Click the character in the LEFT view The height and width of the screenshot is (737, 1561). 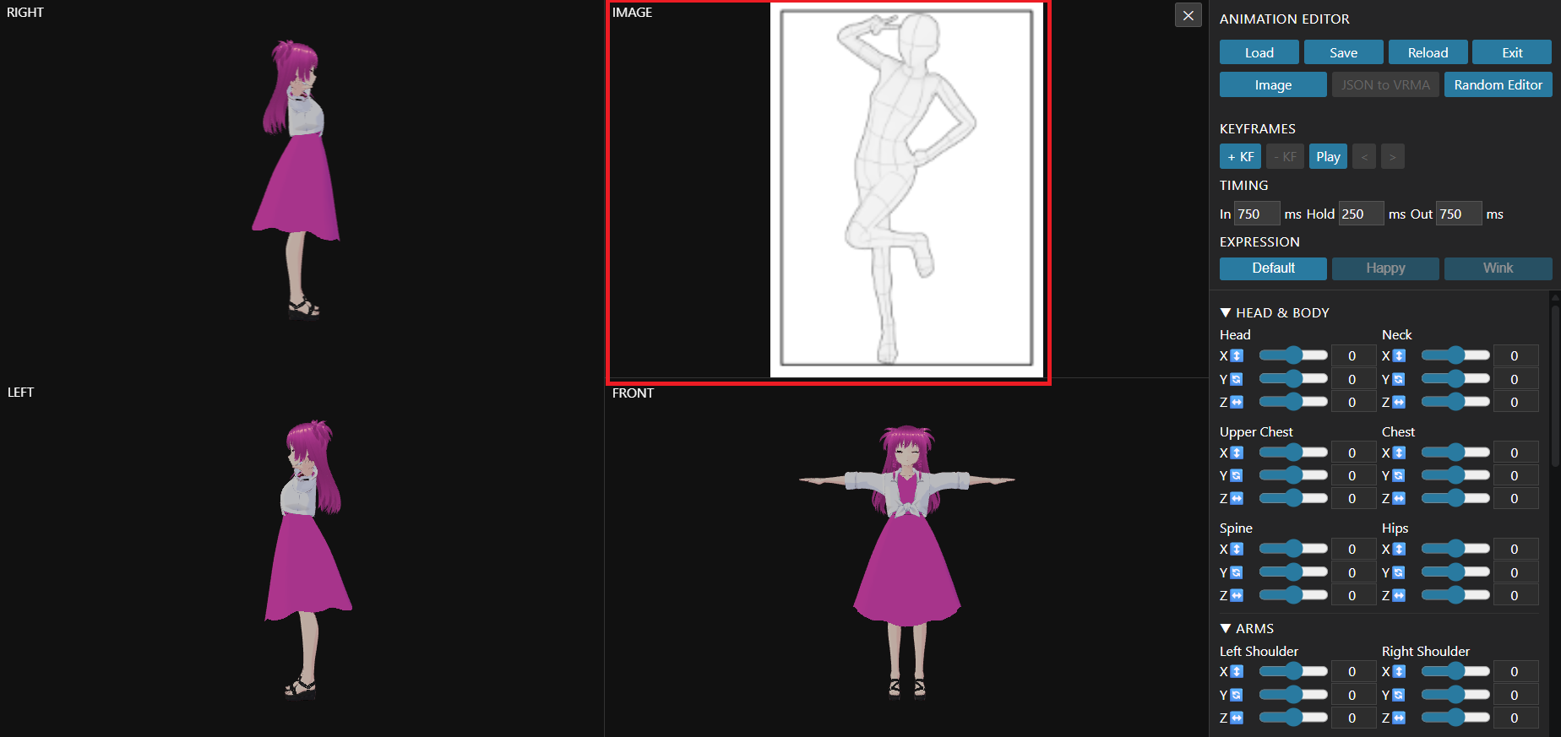point(307,560)
